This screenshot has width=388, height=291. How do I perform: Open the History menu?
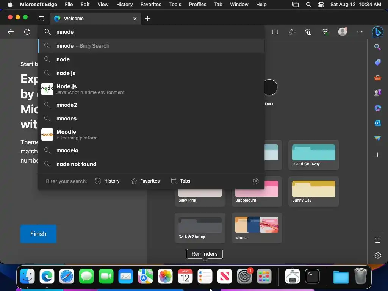pos(124,5)
